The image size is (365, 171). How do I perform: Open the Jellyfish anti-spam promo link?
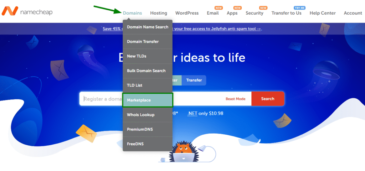click(217, 29)
